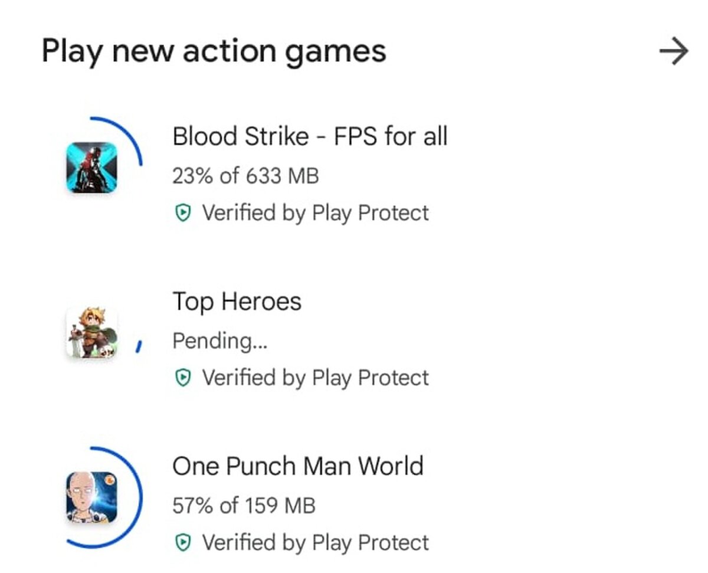This screenshot has height=573, width=708.
Task: Click the "23% of 633 MB" download status
Action: coord(245,176)
